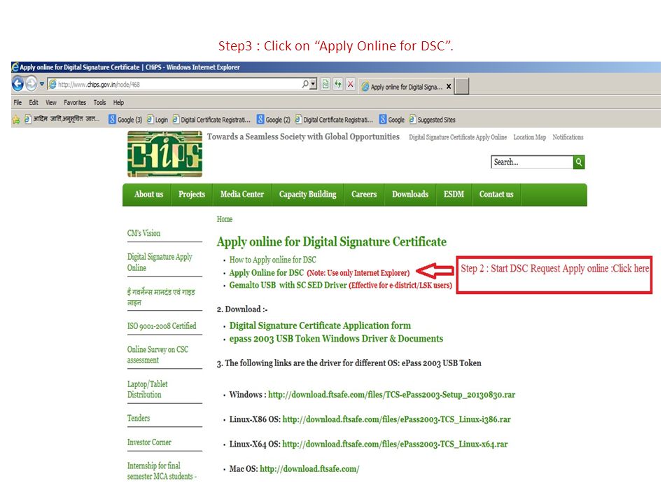Open Internship for final semester MCA students link
The width and height of the screenshot is (672, 504).
pyautogui.click(x=162, y=470)
